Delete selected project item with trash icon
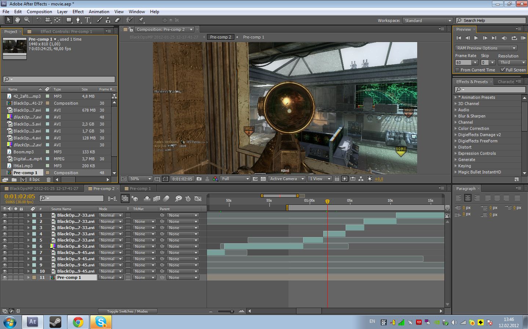Image resolution: width=528 pixels, height=329 pixels. point(48,179)
